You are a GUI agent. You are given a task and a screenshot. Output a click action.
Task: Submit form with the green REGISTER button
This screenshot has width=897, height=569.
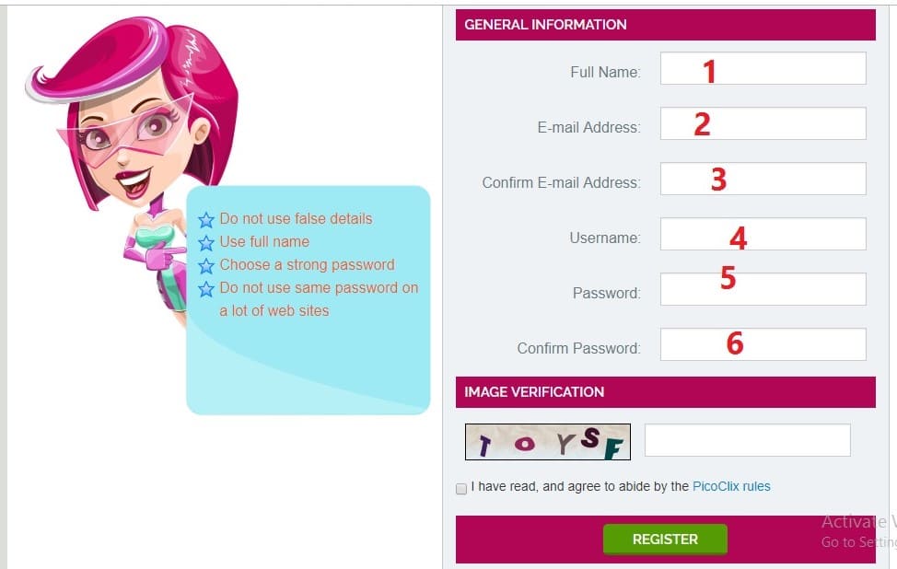click(665, 540)
